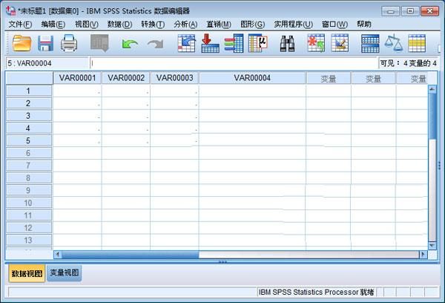Click the Select cases icon
445x303 pixels.
coord(417,43)
